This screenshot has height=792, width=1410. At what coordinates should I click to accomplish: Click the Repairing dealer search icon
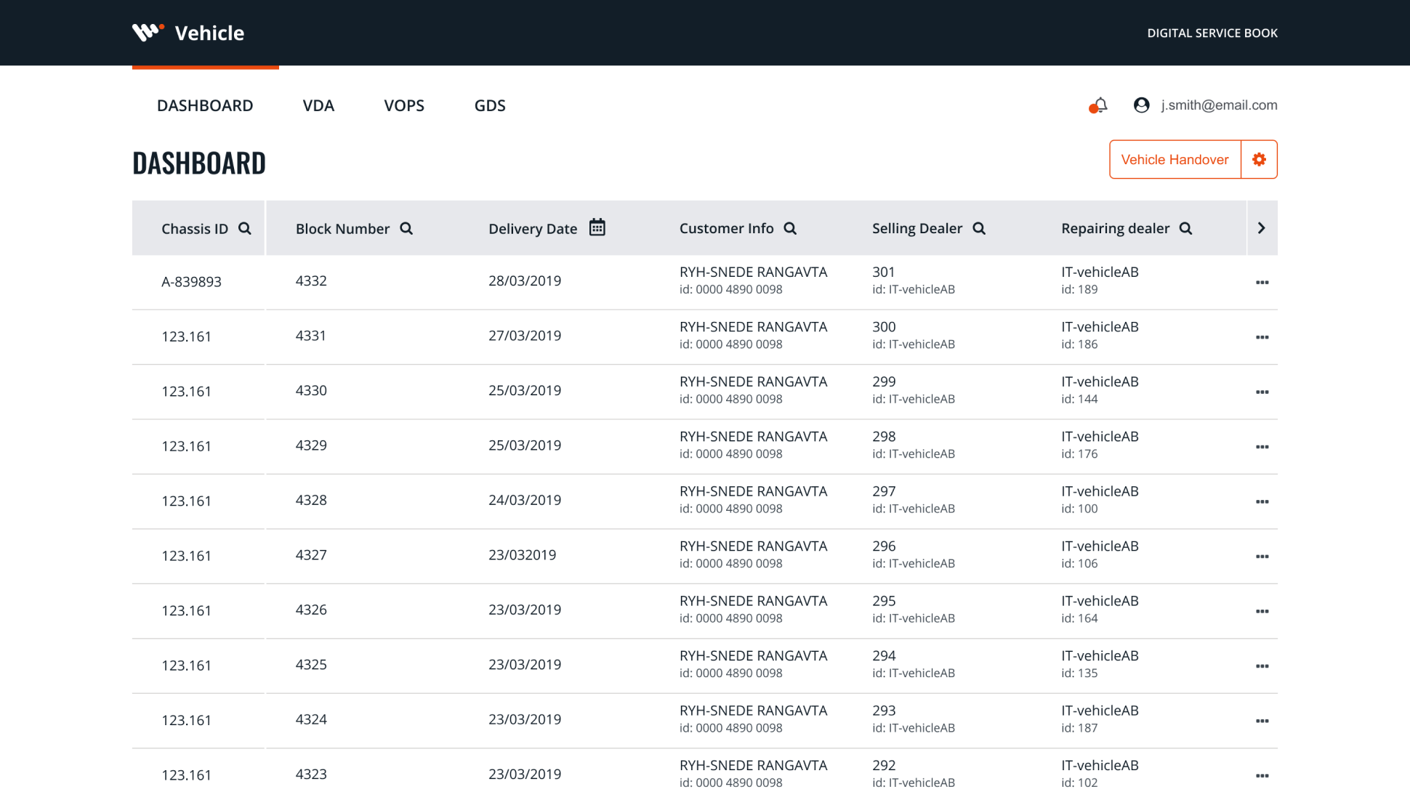click(1185, 229)
